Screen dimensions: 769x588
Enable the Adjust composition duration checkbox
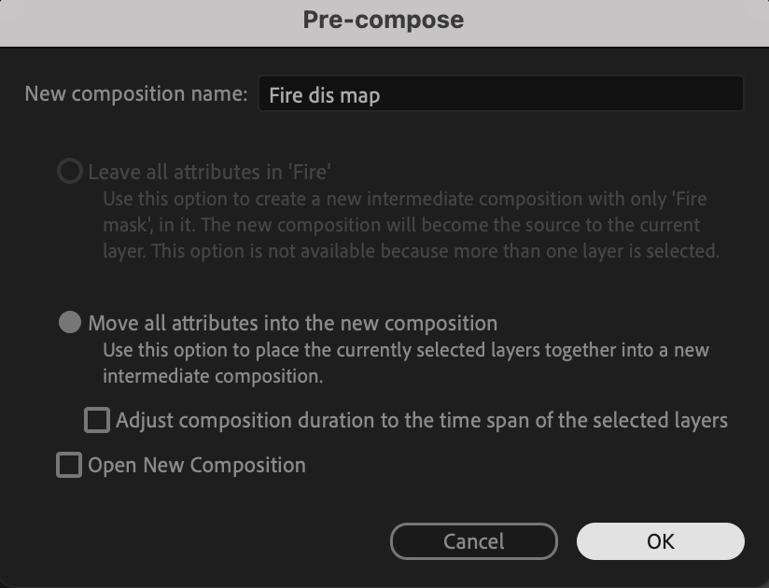pos(97,420)
